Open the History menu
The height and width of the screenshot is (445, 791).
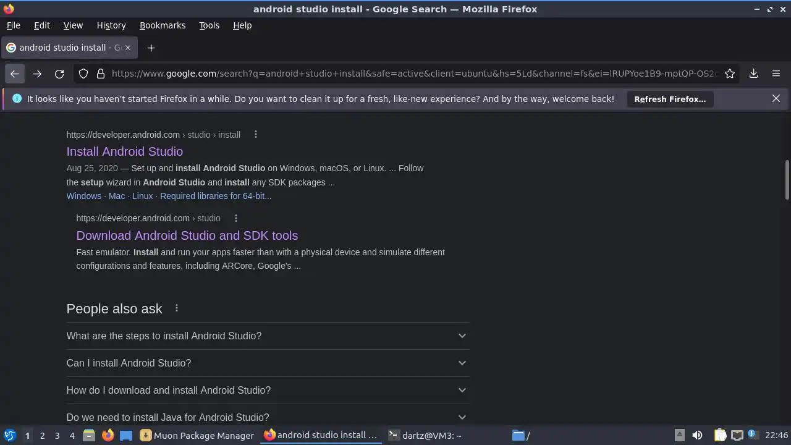pos(111,25)
